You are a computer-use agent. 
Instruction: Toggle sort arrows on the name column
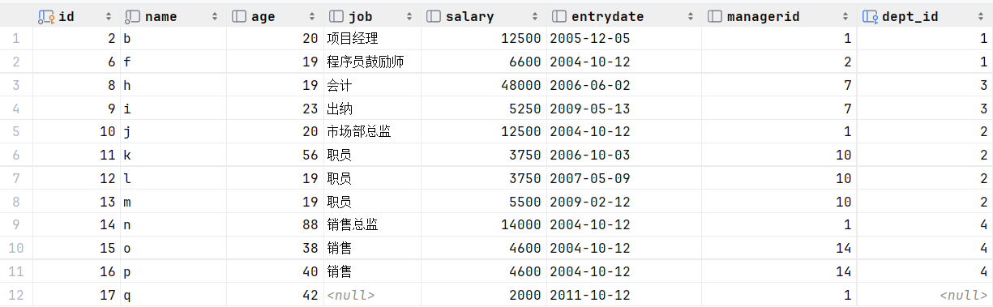click(215, 16)
